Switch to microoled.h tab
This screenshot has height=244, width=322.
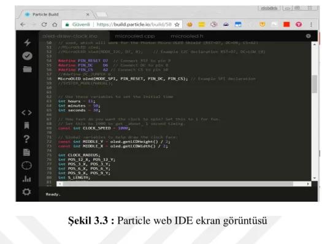point(187,36)
